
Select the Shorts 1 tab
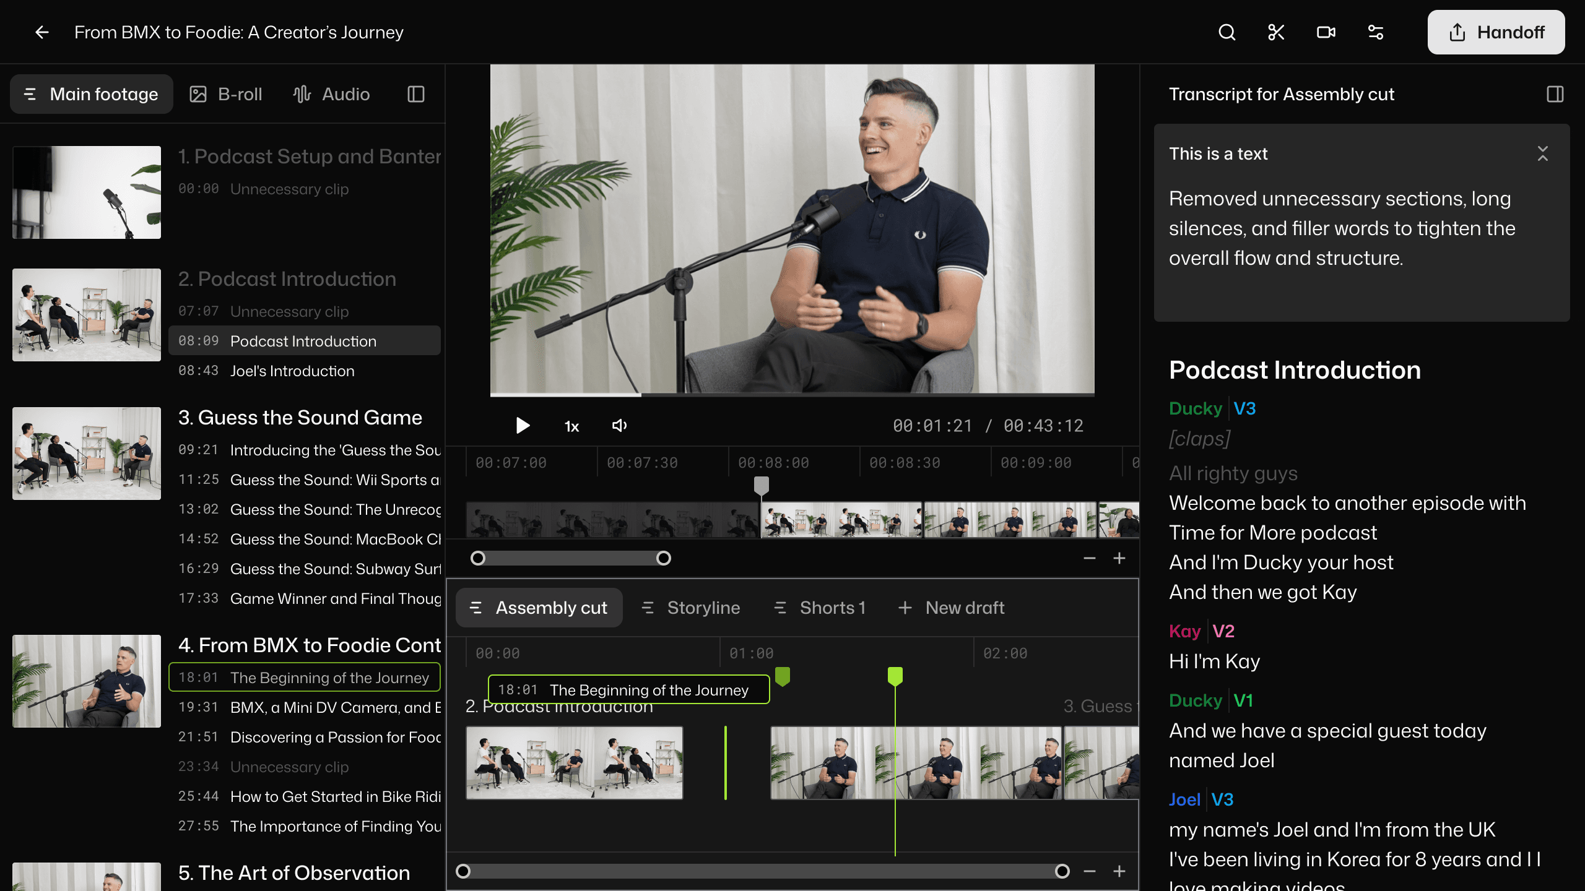833,608
